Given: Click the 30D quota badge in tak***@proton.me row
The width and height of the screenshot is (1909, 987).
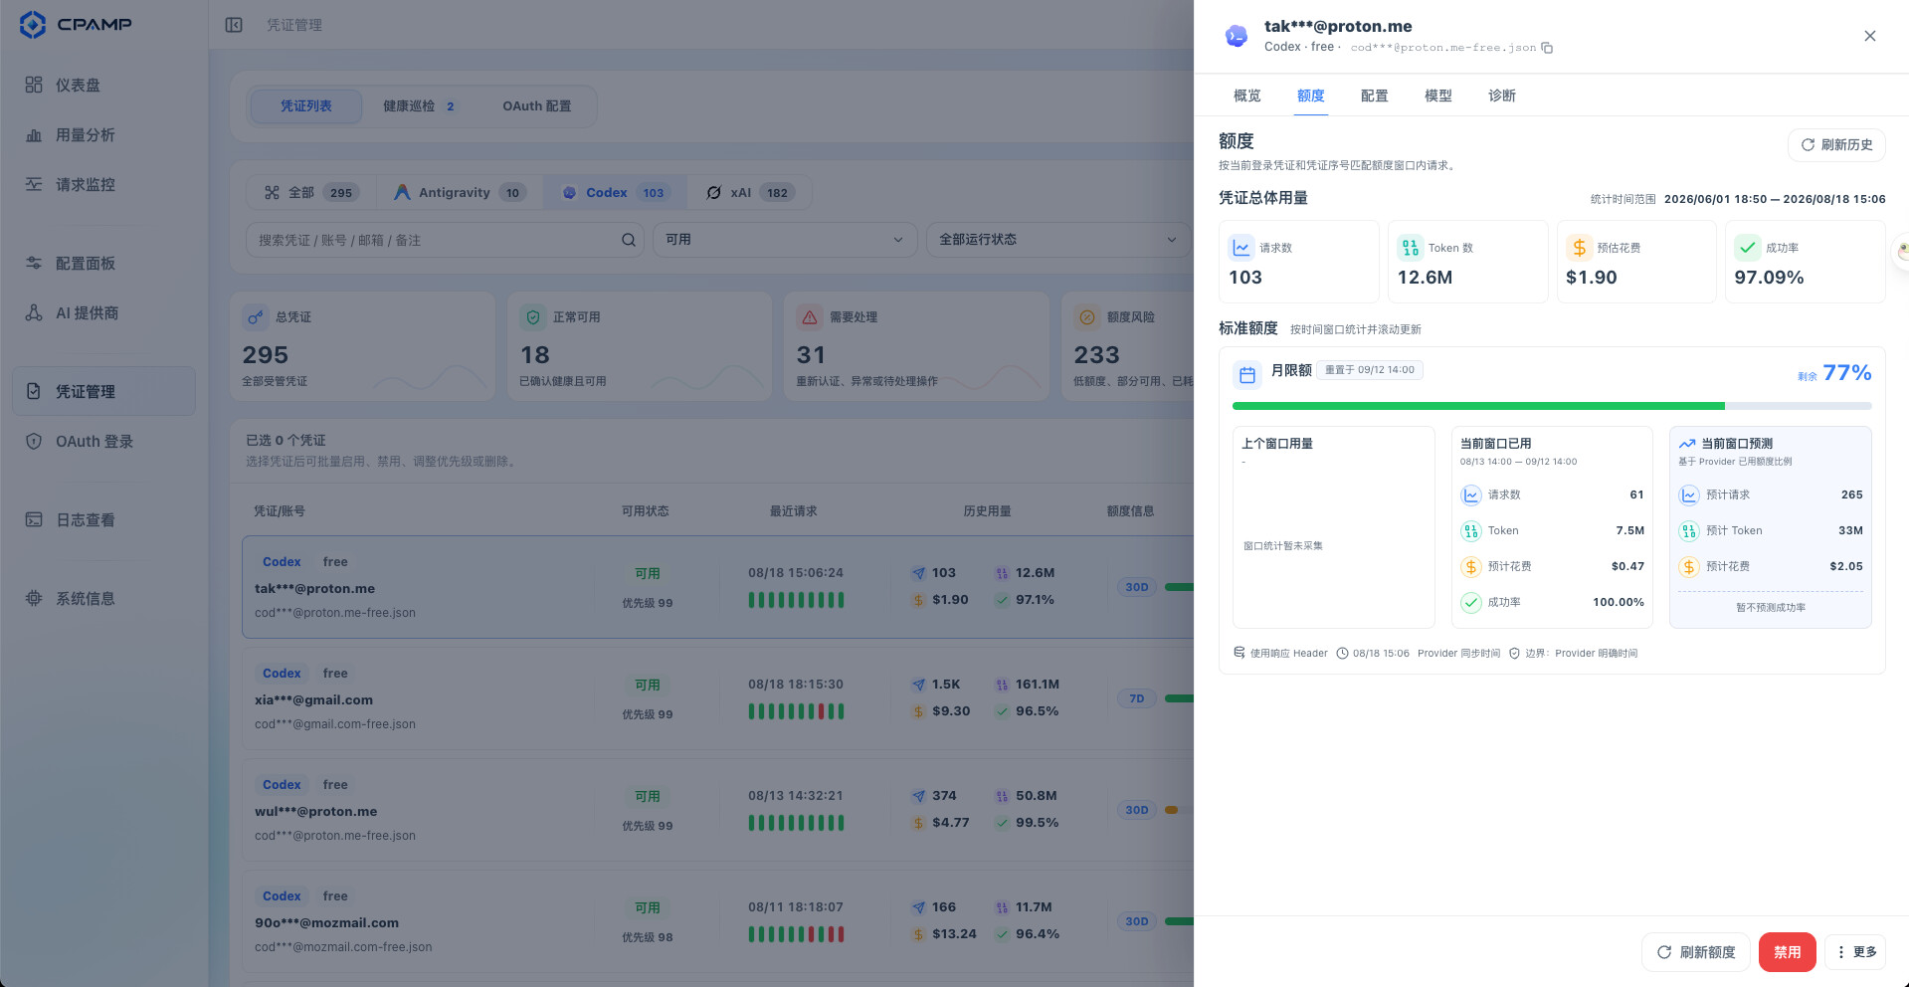Looking at the screenshot, I should pos(1137,587).
